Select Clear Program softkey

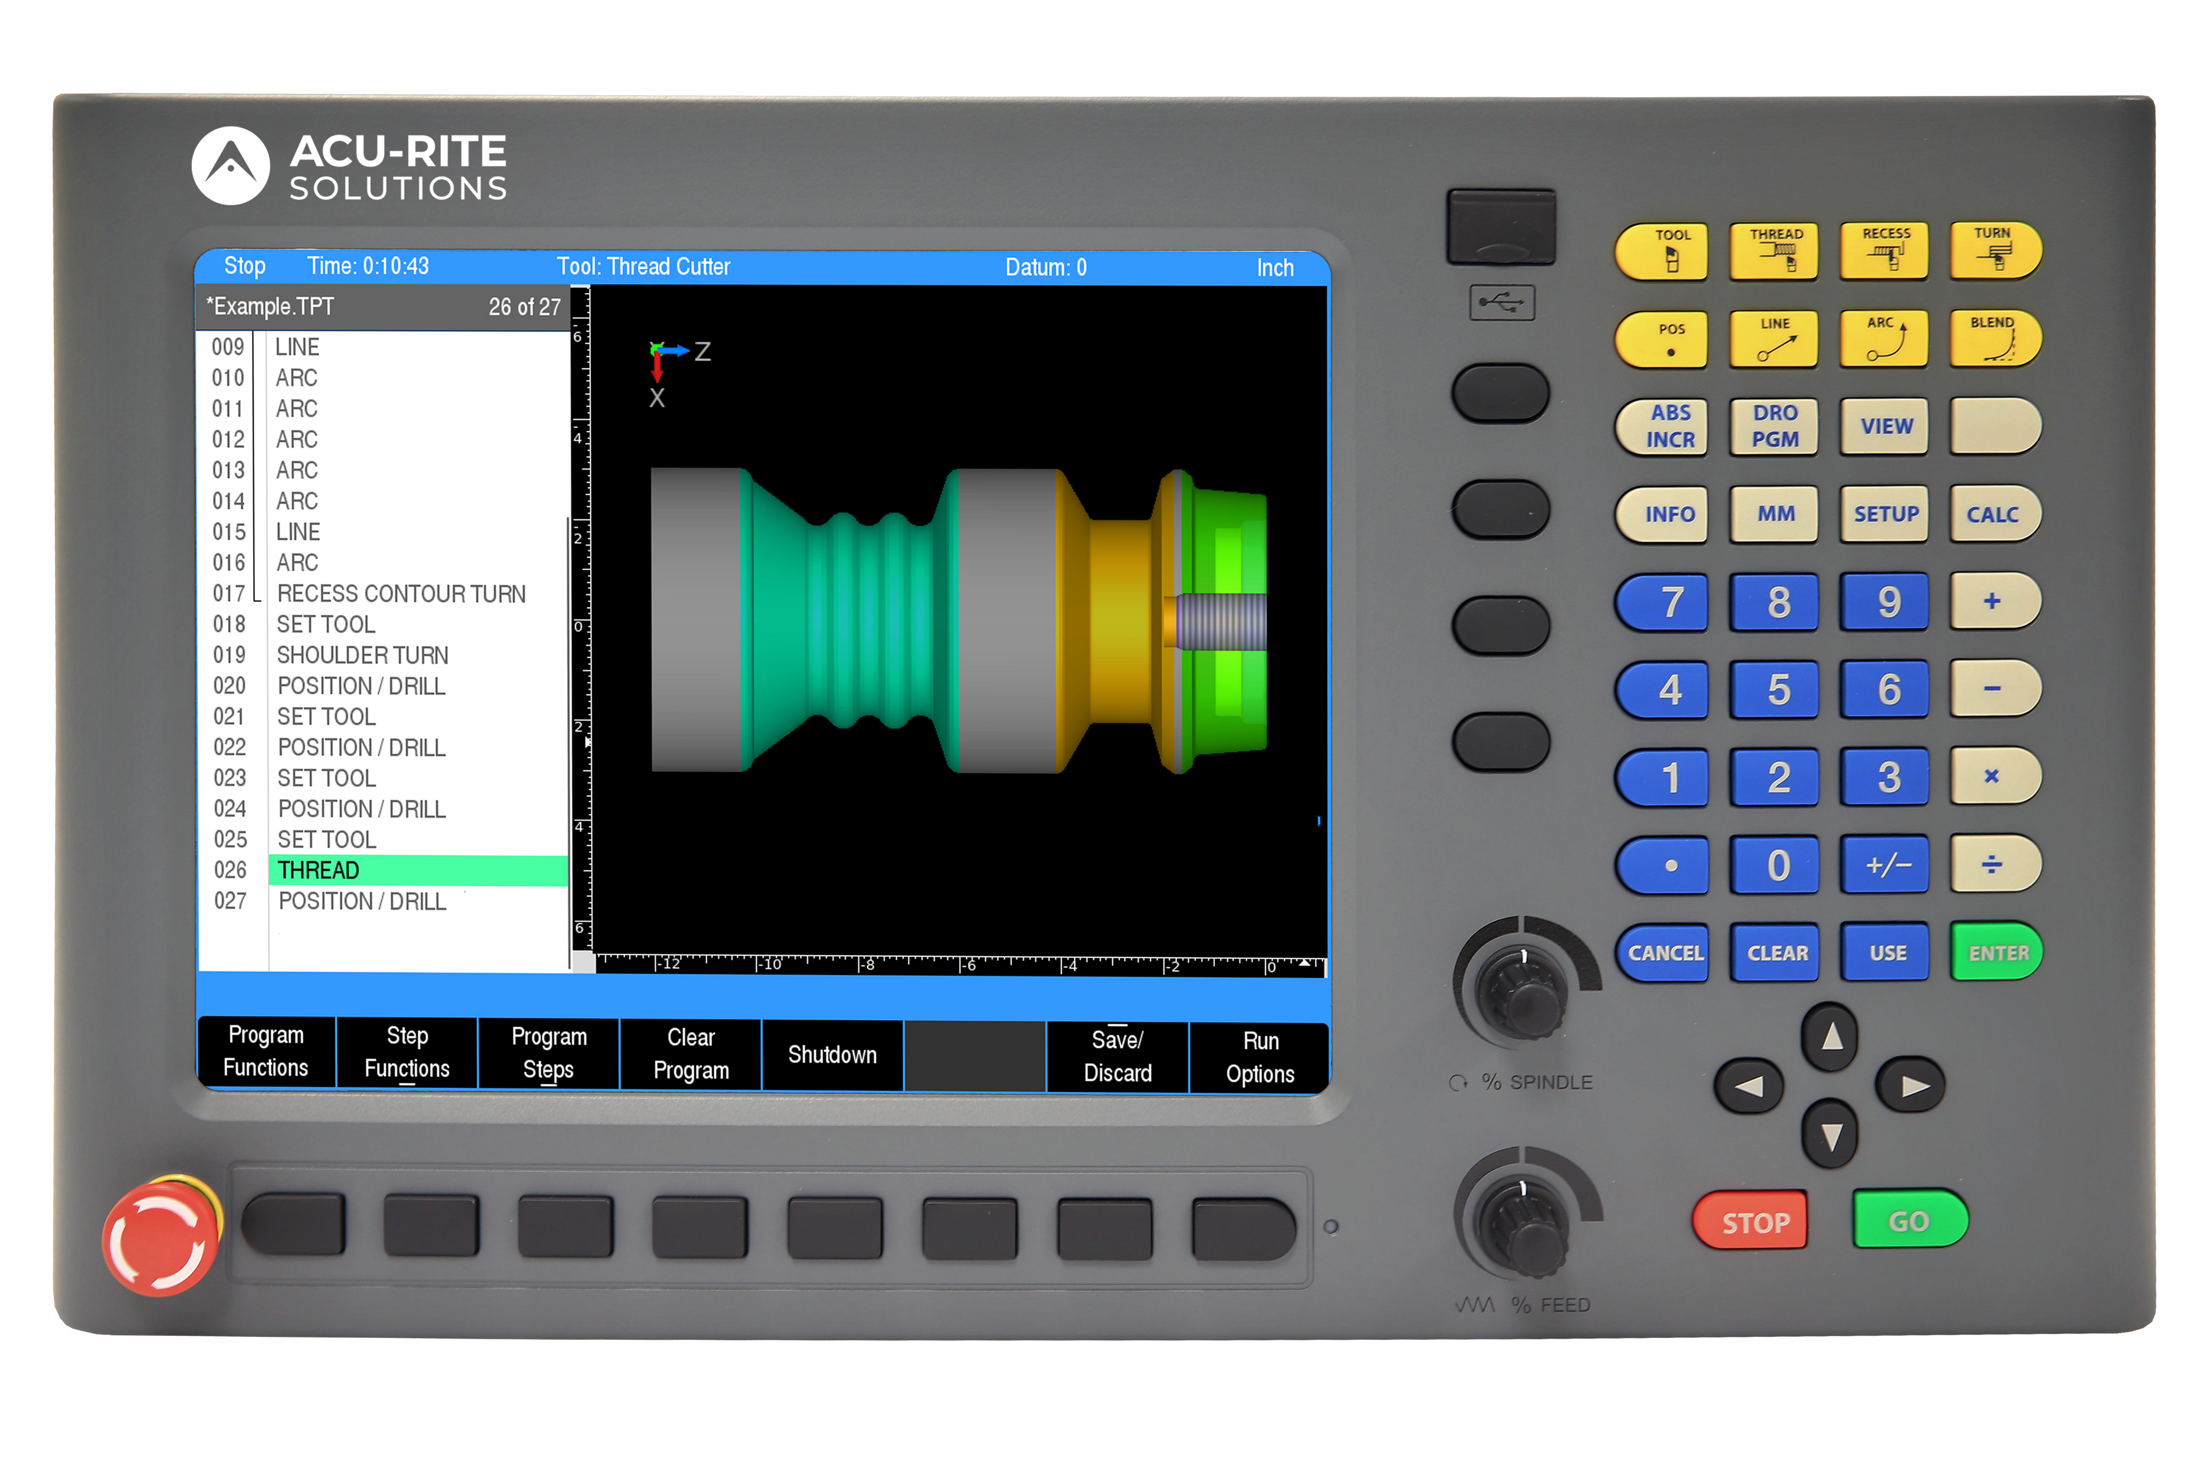click(x=690, y=1054)
